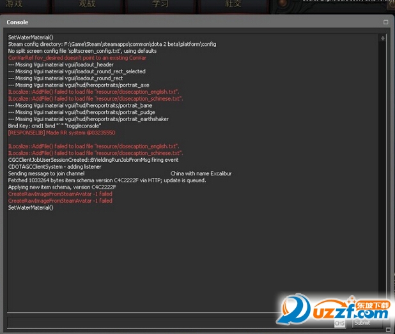The height and width of the screenshot is (334, 395).
Task: Select the 'Steam config directory' line
Action: [112, 45]
